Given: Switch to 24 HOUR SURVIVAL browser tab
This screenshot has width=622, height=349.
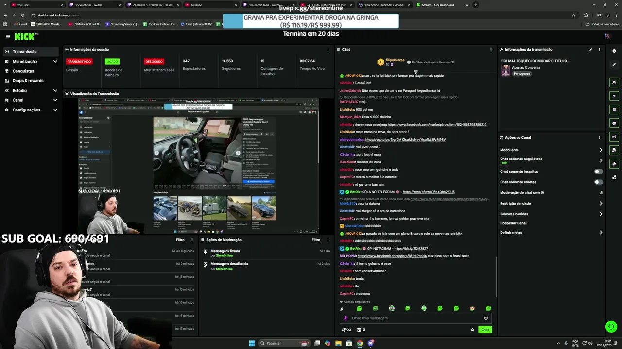Looking at the screenshot, I should pos(153,5).
